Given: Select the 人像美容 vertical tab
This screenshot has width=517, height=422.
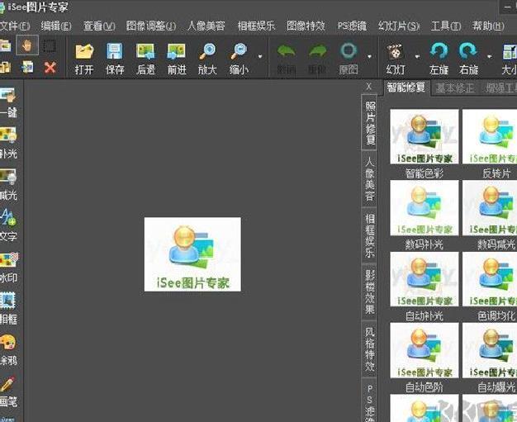Looking at the screenshot, I should [370, 179].
